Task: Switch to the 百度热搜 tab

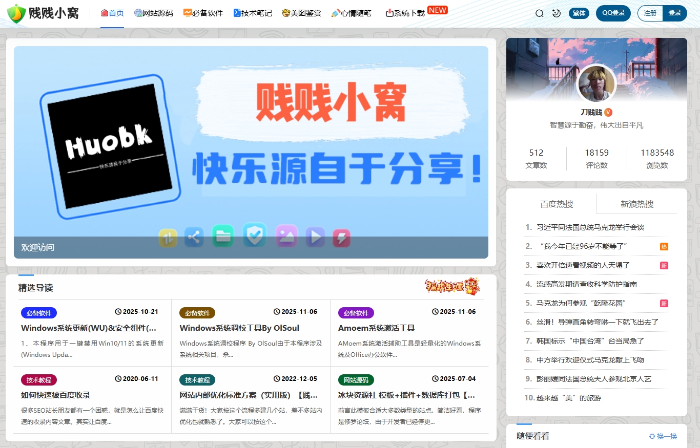Action: (x=558, y=203)
